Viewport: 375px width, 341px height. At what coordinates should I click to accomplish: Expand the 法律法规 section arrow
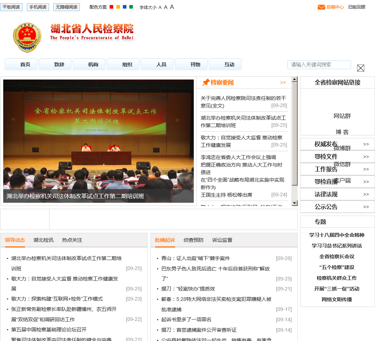[366, 194]
